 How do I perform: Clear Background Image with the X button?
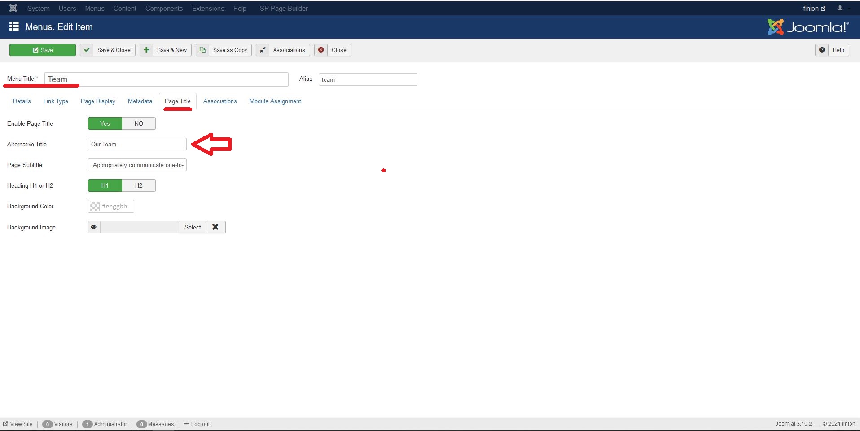(x=215, y=227)
